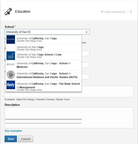Click the Description label

tap(12, 105)
